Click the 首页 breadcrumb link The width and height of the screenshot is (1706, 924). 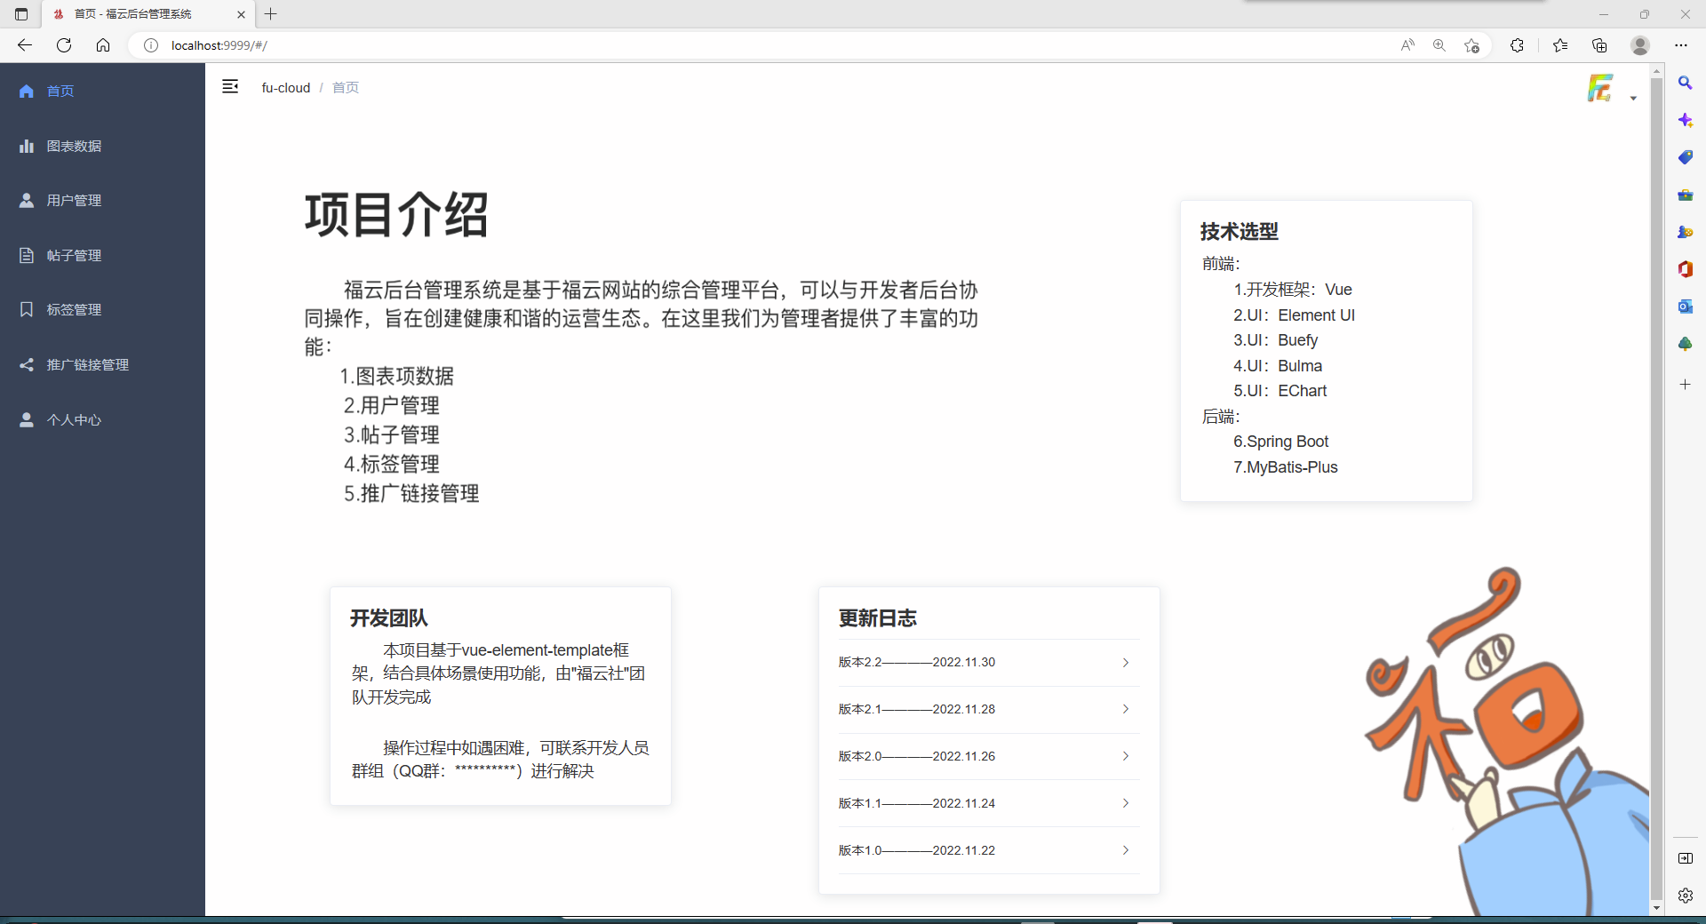[345, 87]
